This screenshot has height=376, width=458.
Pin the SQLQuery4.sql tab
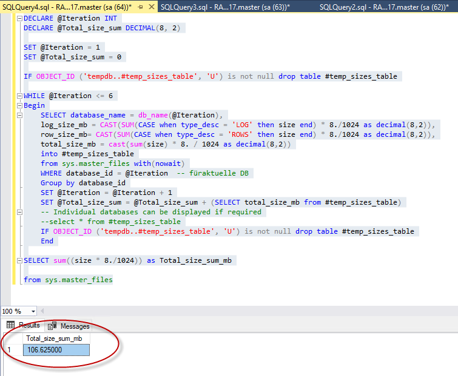(141, 7)
